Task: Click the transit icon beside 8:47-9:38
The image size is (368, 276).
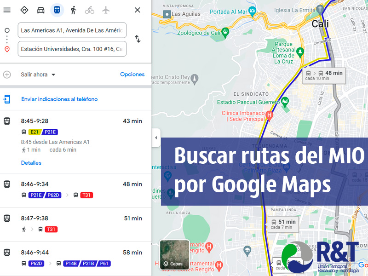Action: pos(7,218)
